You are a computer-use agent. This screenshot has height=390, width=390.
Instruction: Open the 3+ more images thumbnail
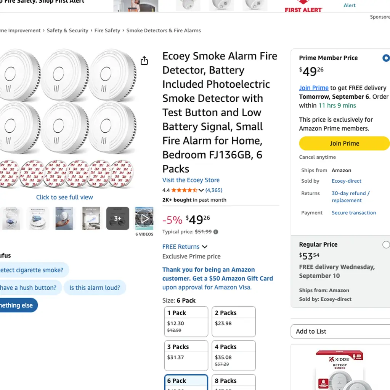coord(117,218)
